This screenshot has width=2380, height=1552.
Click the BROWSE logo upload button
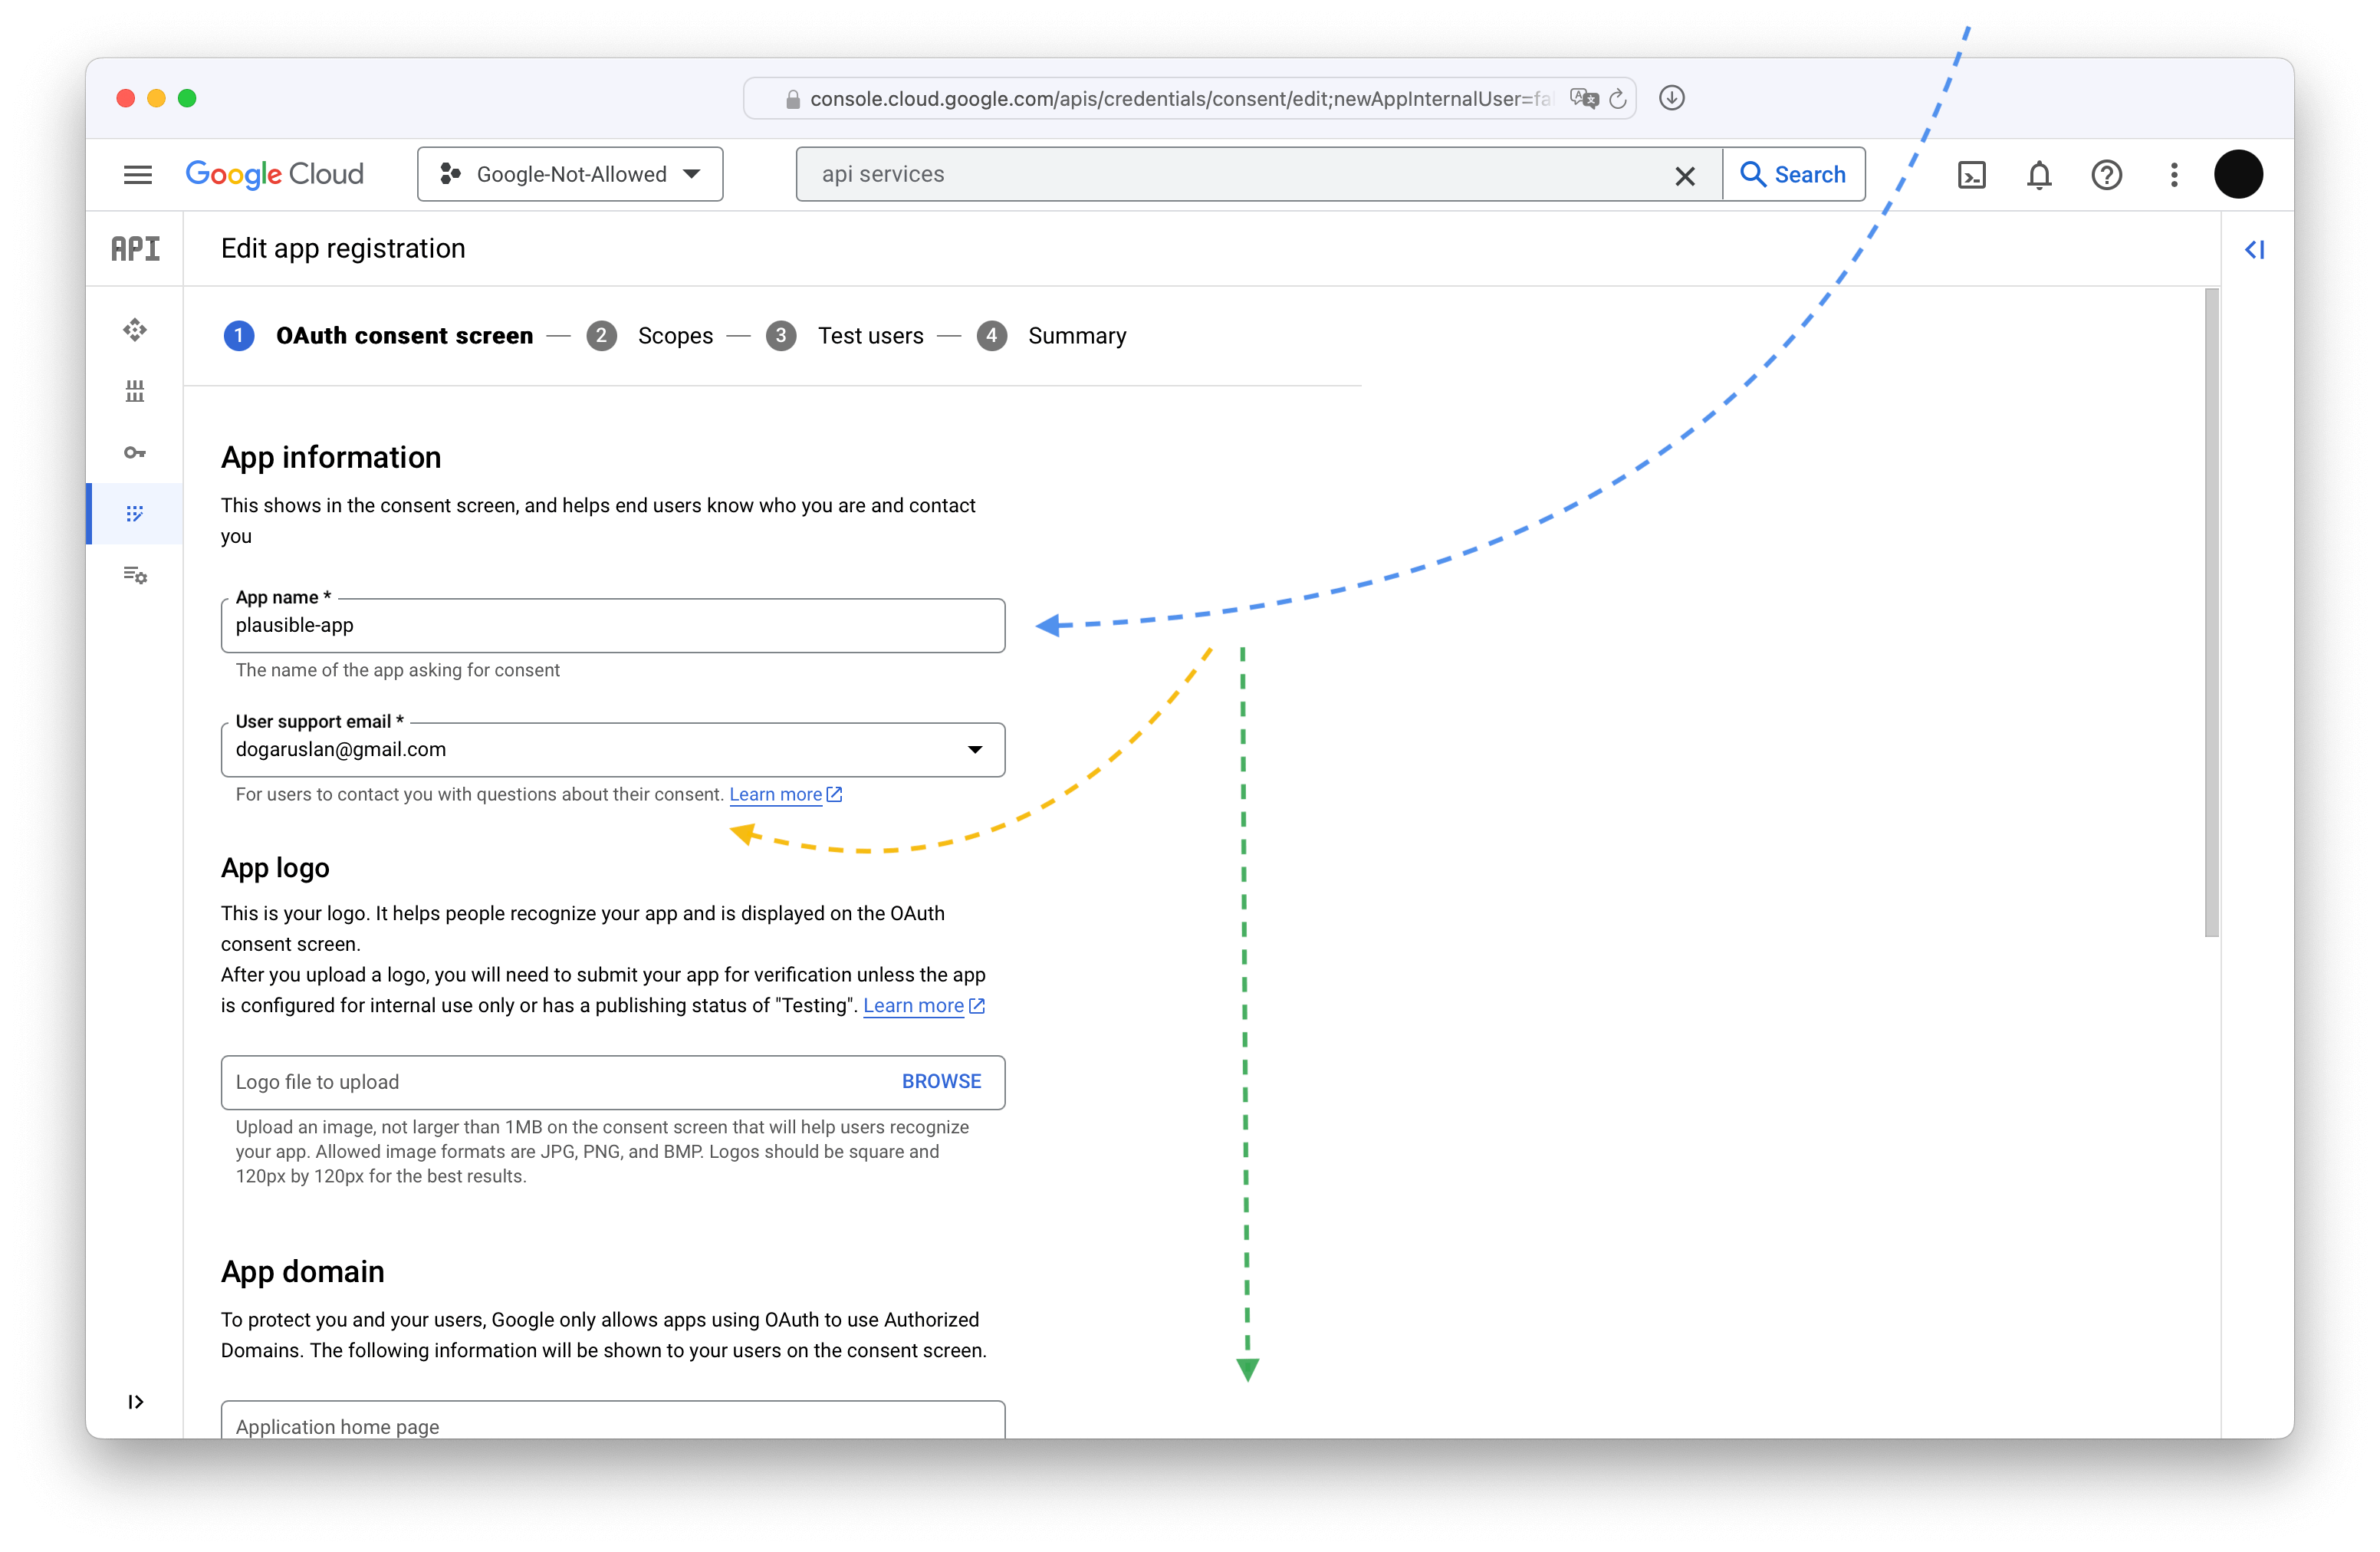coord(941,1082)
